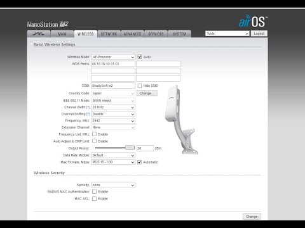Select the WIRELESS tab
This screenshot has height=228, width=305.
point(86,34)
